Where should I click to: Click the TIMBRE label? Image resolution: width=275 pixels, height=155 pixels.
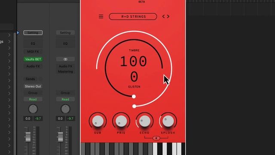click(x=134, y=50)
